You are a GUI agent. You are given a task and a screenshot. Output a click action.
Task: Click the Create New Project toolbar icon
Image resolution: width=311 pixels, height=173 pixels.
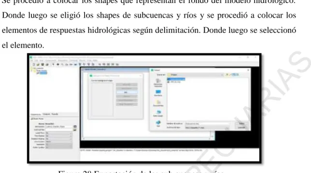pyautogui.click(x=34, y=64)
